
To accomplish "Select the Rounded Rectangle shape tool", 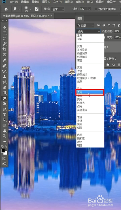I will click(x=5, y=125).
